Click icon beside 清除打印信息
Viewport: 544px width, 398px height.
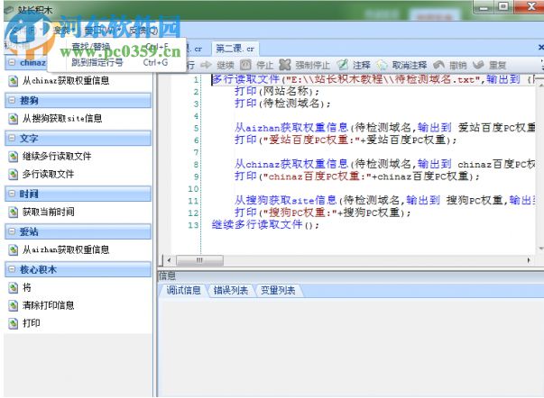(x=14, y=305)
